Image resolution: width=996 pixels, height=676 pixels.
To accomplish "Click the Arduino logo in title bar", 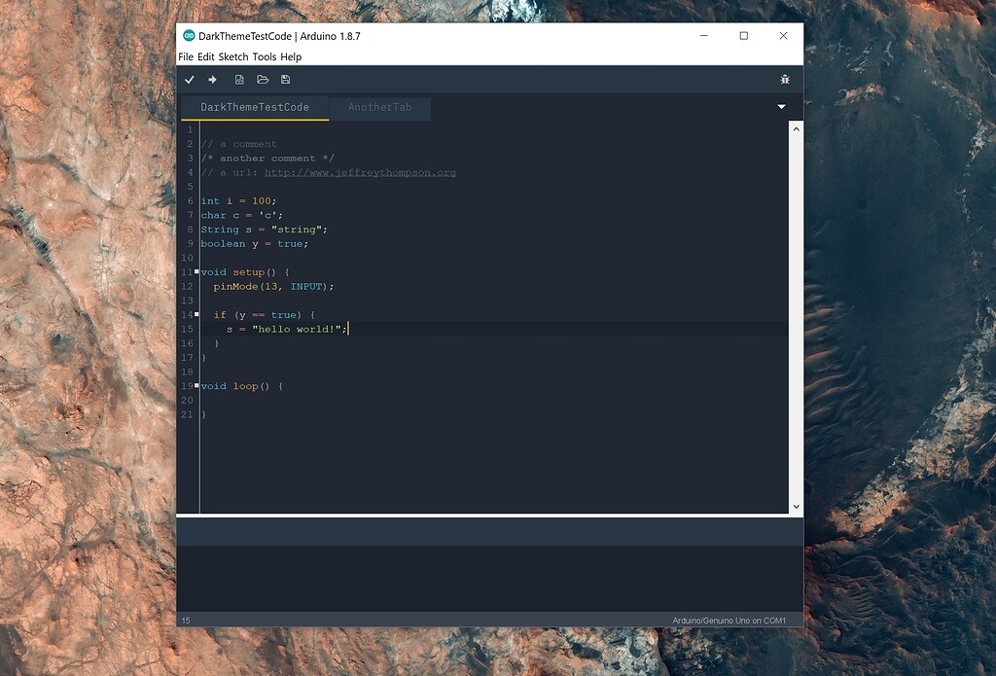I will point(189,36).
